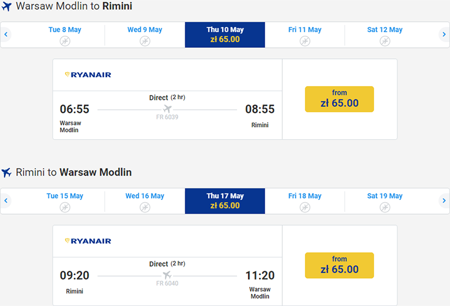
Task: Click the no-flight icon under Tue 8 May
Action: coord(65,41)
